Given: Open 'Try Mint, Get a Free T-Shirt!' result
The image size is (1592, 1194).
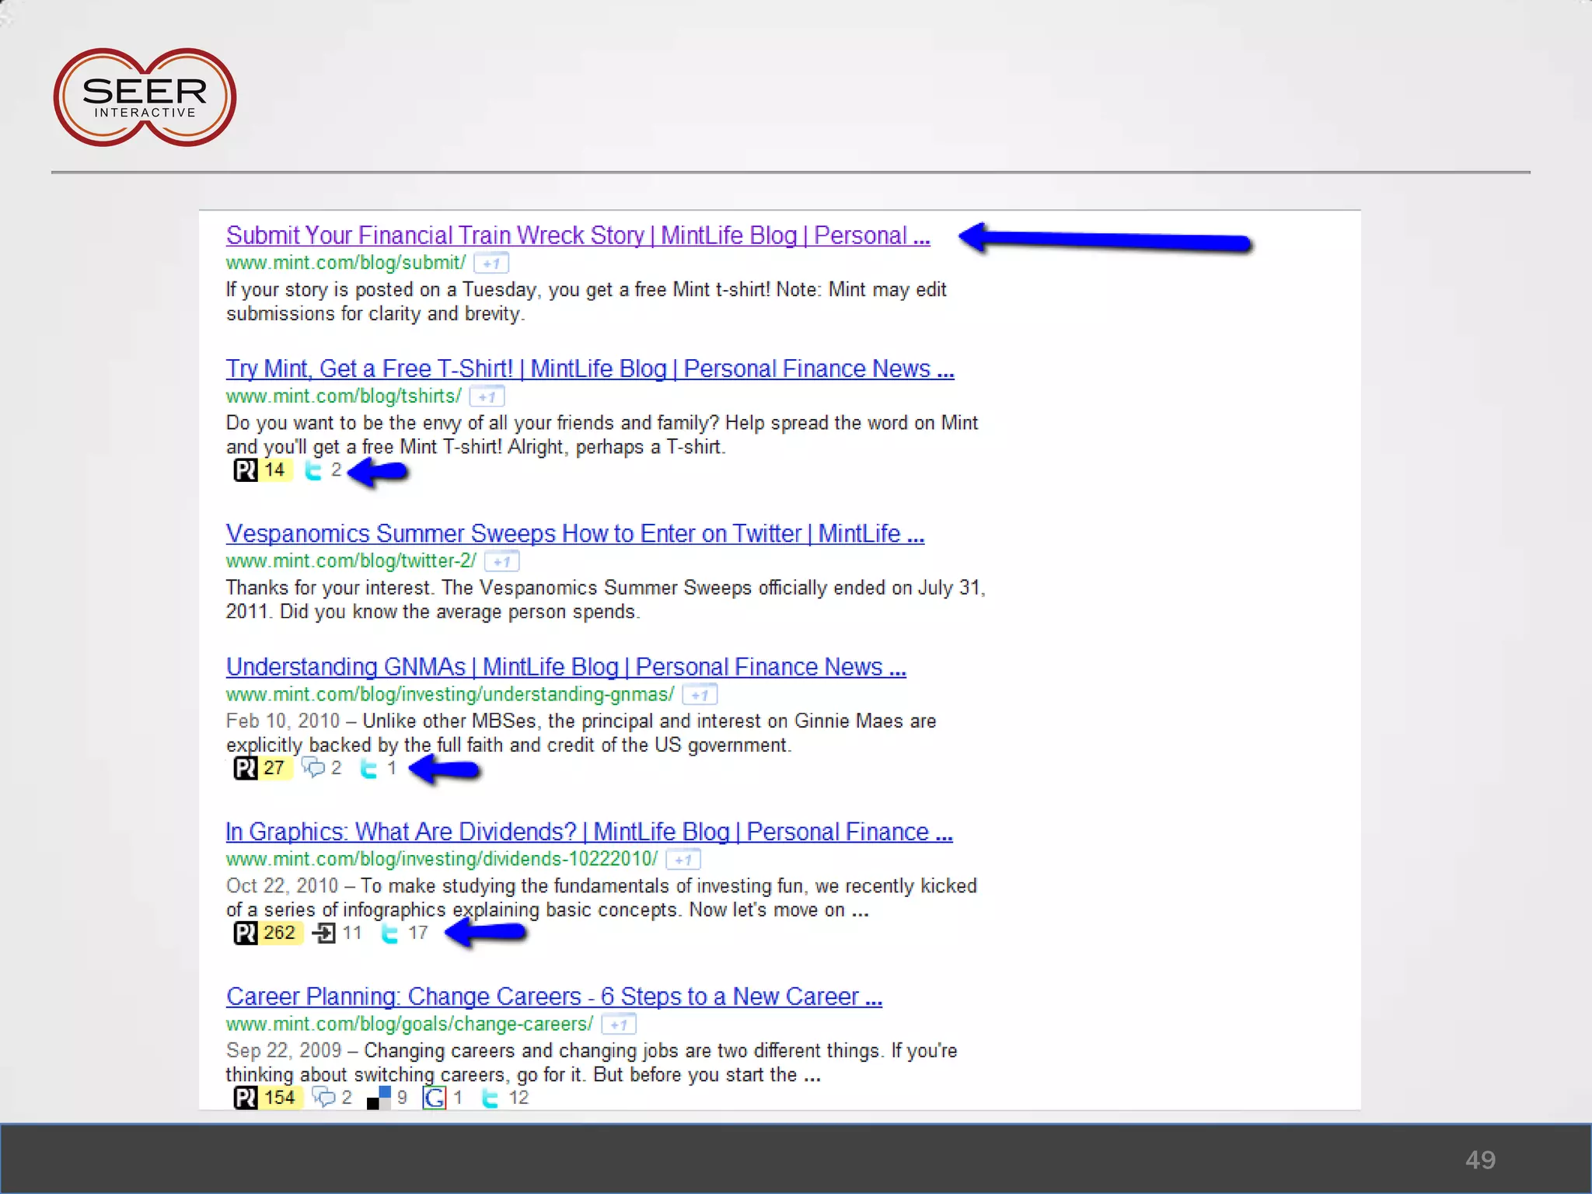Looking at the screenshot, I should point(589,368).
